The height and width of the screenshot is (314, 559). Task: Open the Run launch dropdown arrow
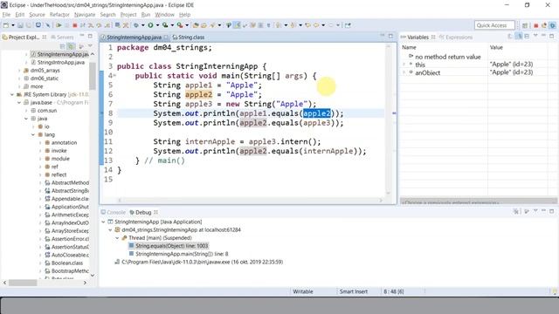point(157,25)
